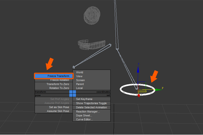Switch coordinates to World
Screen dimensions: 203x135
91,72
